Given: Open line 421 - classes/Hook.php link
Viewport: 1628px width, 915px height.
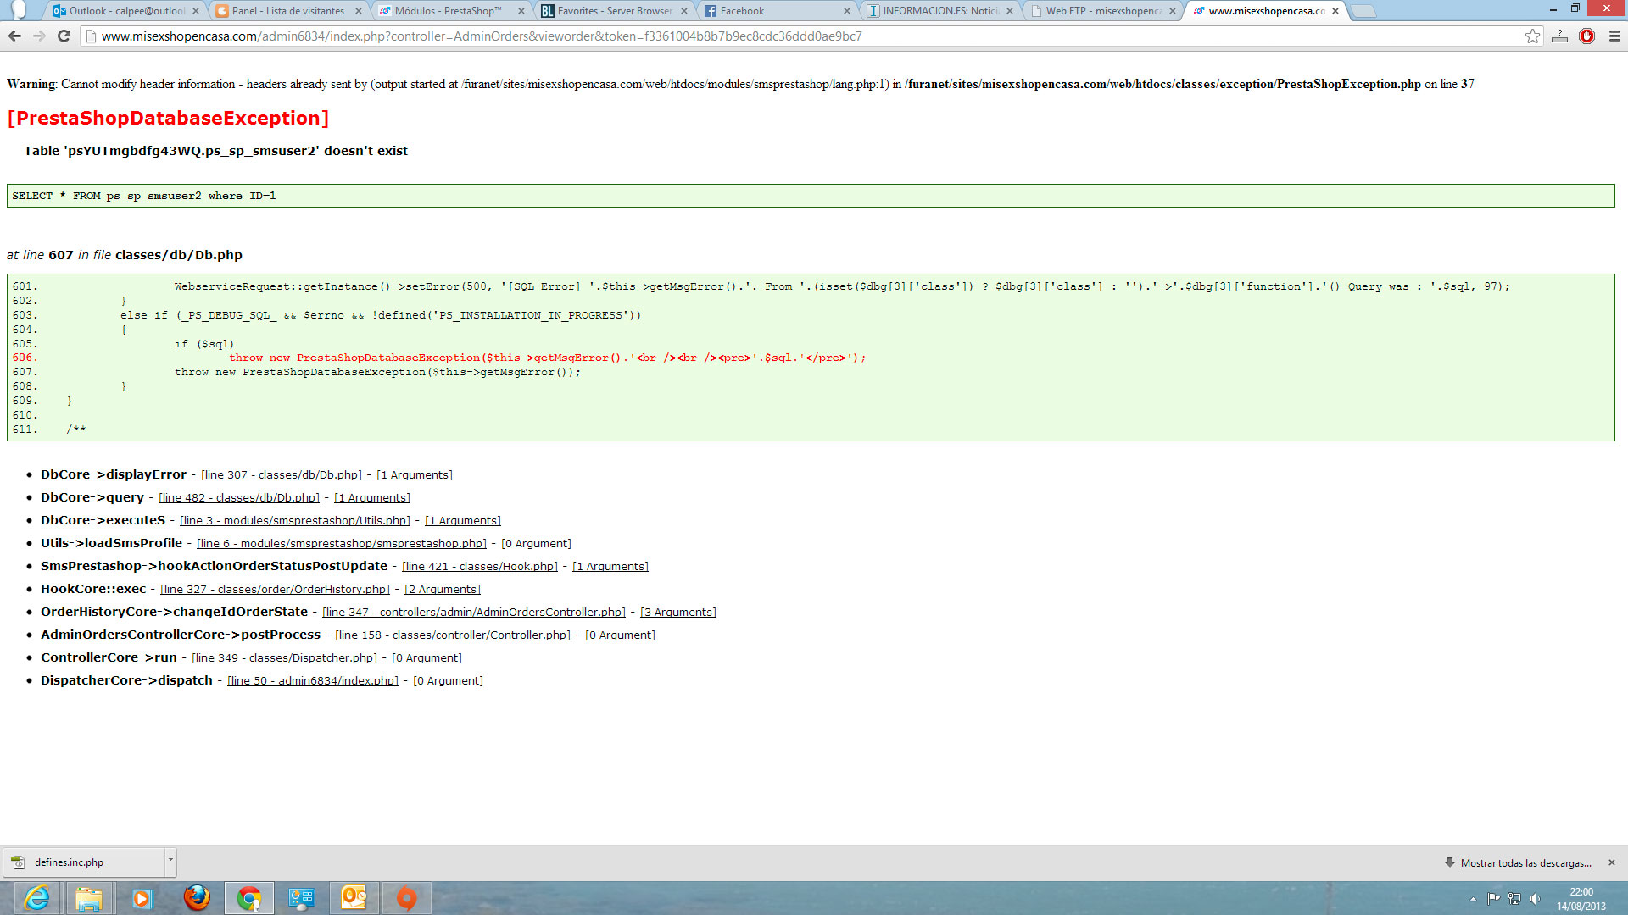Looking at the screenshot, I should [x=479, y=566].
